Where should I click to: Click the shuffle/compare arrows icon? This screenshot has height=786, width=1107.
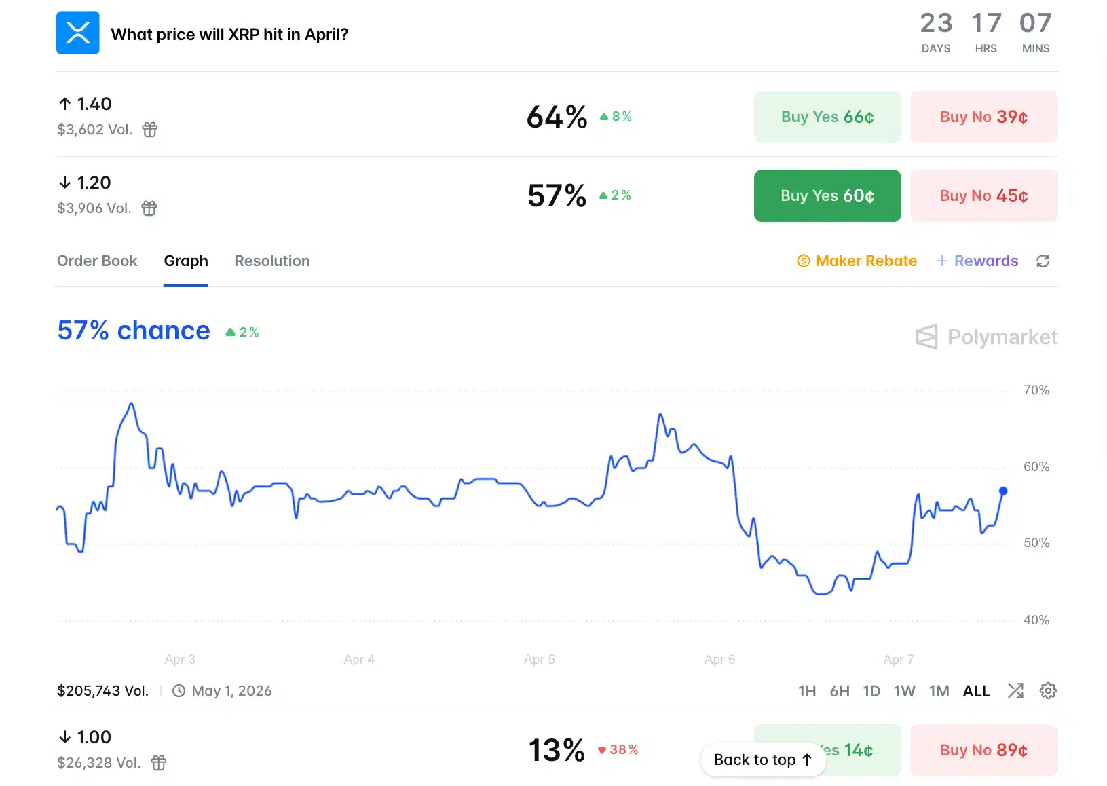click(1015, 691)
